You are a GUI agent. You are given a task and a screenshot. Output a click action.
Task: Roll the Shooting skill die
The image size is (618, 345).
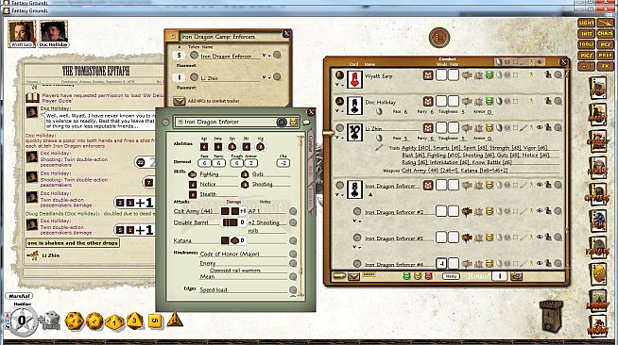click(x=245, y=185)
